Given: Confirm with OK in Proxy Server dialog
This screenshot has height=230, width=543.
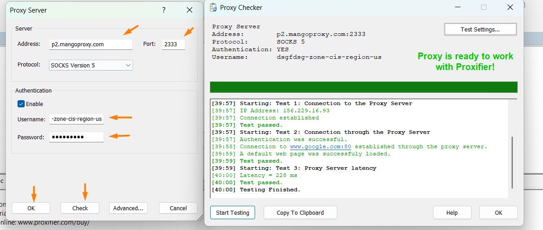Looking at the screenshot, I should pos(31,208).
